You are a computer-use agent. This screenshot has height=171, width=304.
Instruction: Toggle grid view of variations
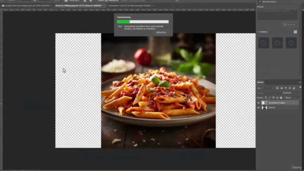(x=295, y=32)
